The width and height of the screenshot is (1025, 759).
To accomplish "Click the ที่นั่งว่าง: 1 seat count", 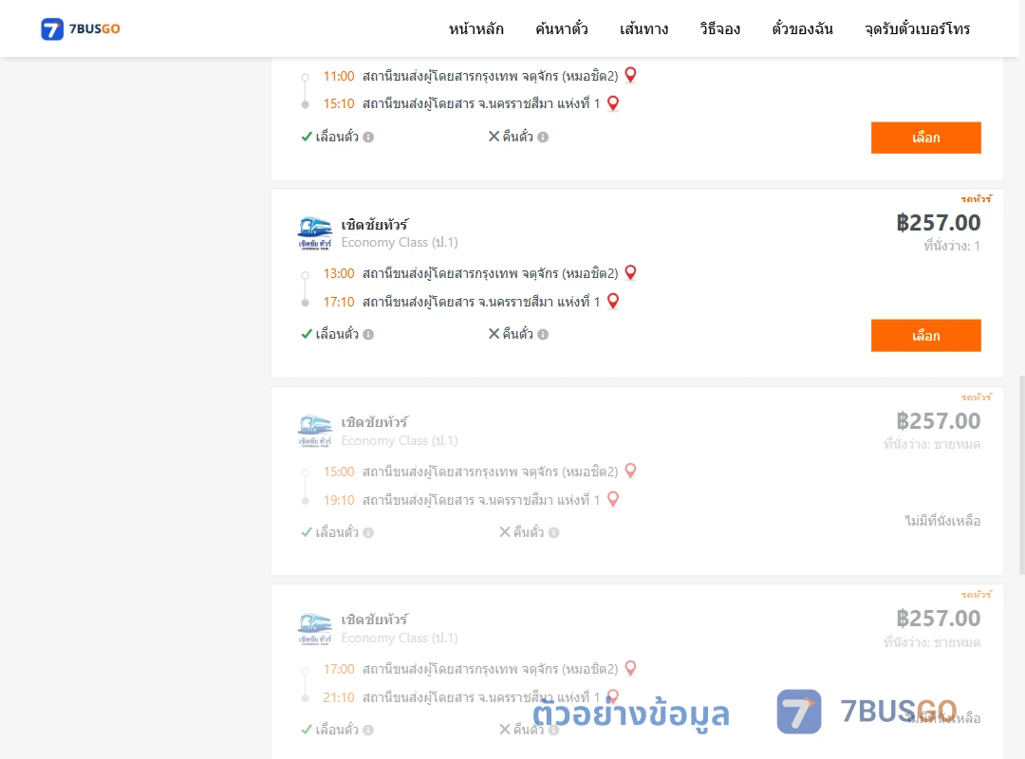I will (x=952, y=246).
